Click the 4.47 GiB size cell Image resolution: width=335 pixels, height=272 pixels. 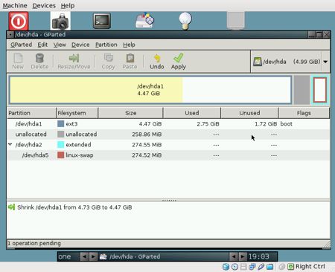click(150, 123)
